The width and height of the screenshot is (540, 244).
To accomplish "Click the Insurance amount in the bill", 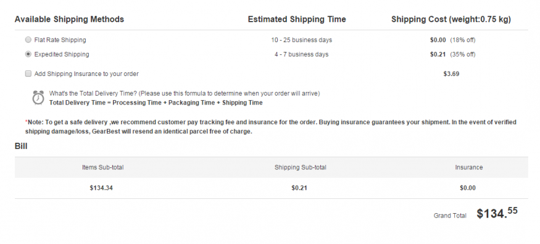I will [468, 188].
